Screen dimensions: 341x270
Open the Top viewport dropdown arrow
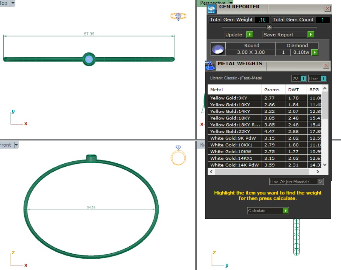(13, 3)
